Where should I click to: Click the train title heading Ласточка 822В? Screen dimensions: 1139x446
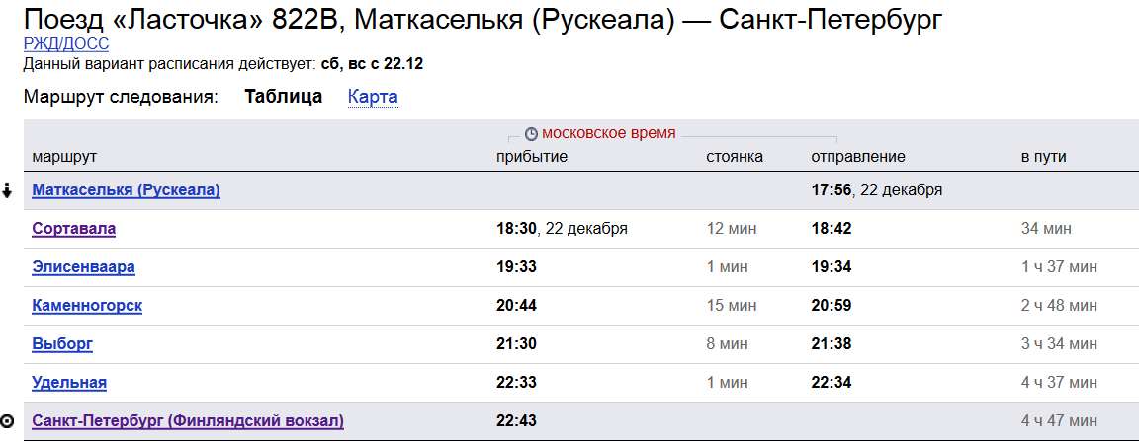click(481, 20)
